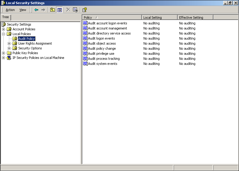
Task: Click the IP Security Policies computer icon
Action: [9, 58]
